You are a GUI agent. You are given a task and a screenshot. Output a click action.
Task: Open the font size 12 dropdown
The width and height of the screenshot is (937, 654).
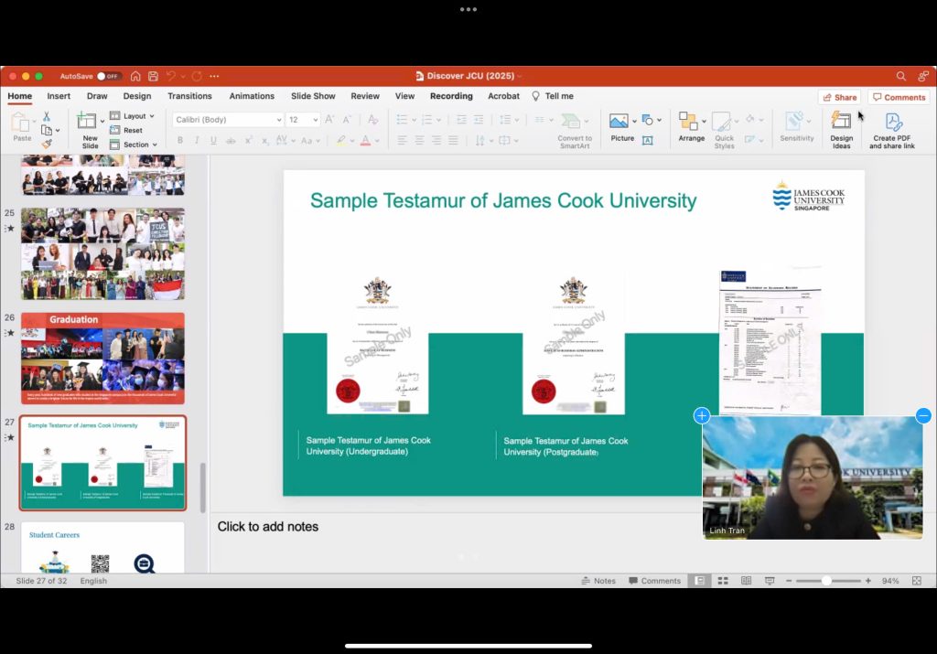click(x=316, y=120)
